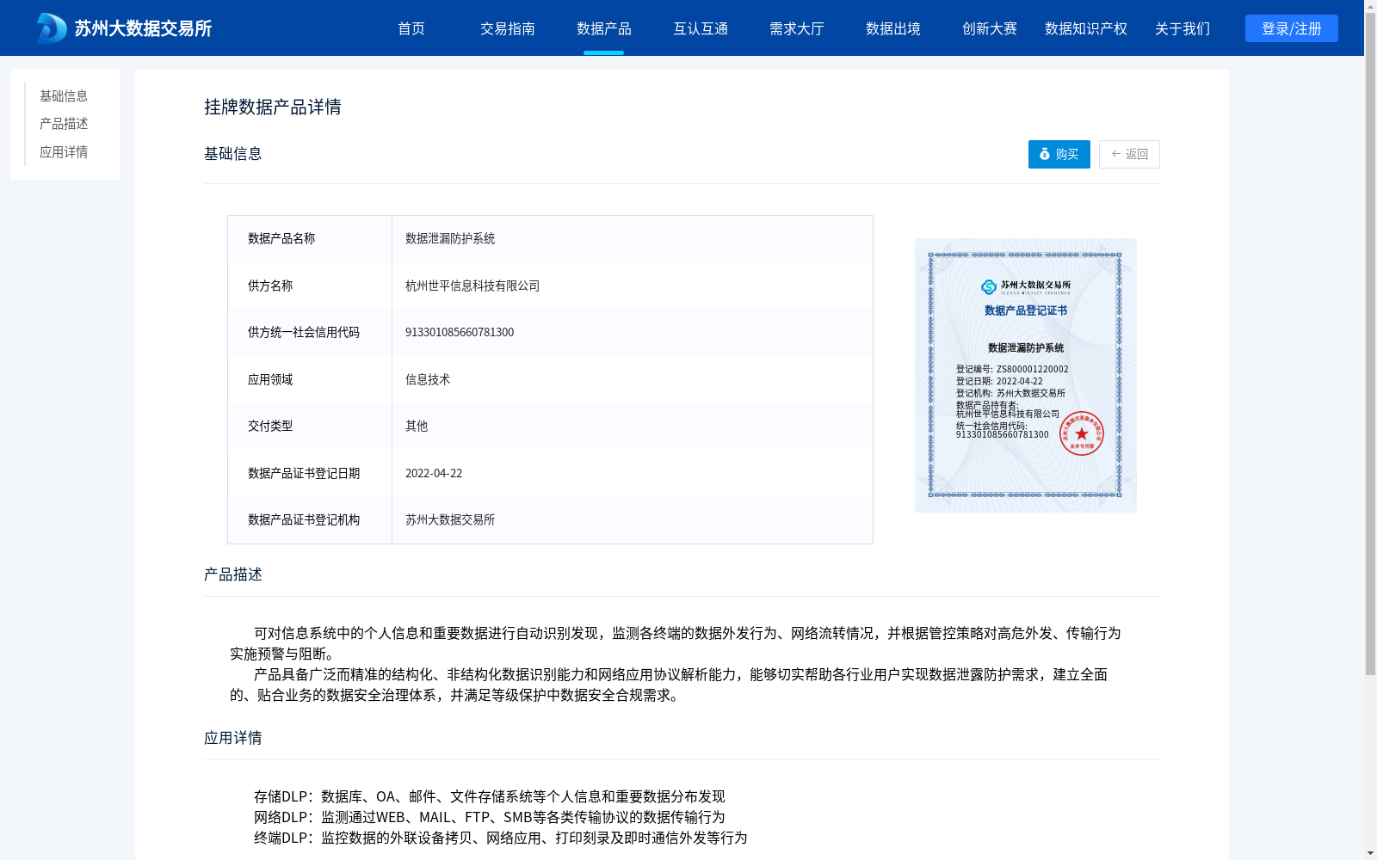
Task: Open the 交易指南 menu item
Action: pyautogui.click(x=508, y=28)
